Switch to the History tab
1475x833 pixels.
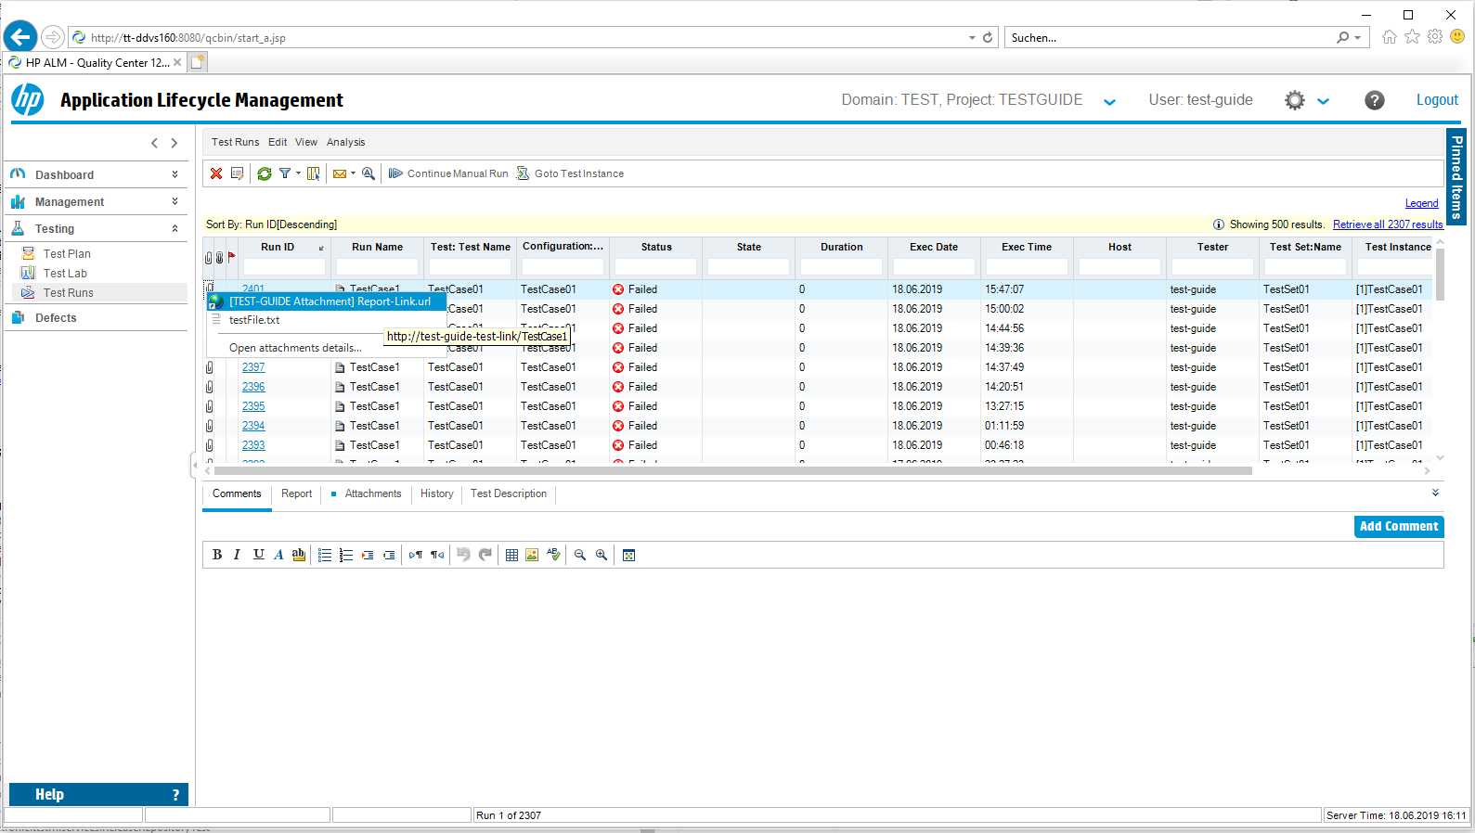(x=436, y=493)
